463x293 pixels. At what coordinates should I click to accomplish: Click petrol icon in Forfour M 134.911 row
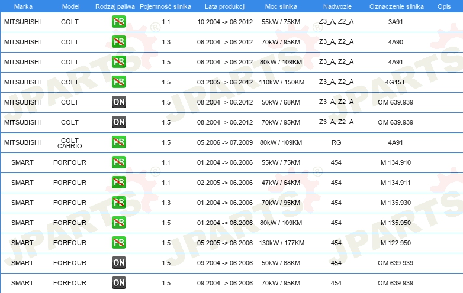(118, 183)
